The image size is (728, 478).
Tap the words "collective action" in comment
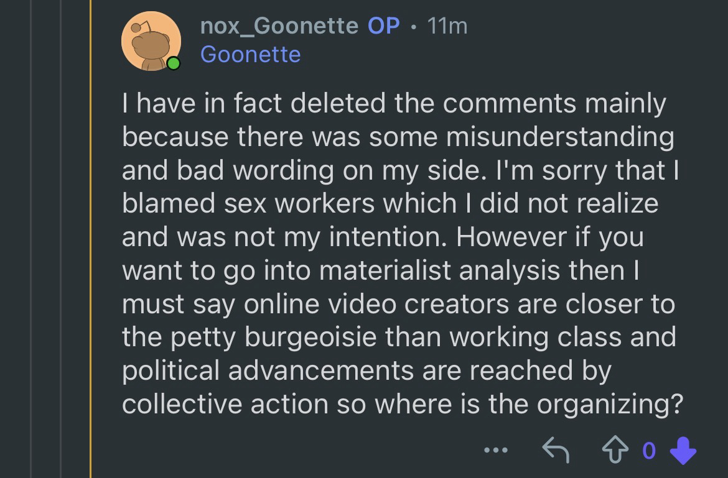(225, 405)
